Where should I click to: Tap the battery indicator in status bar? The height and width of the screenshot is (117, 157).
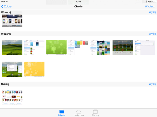coord(154,1)
